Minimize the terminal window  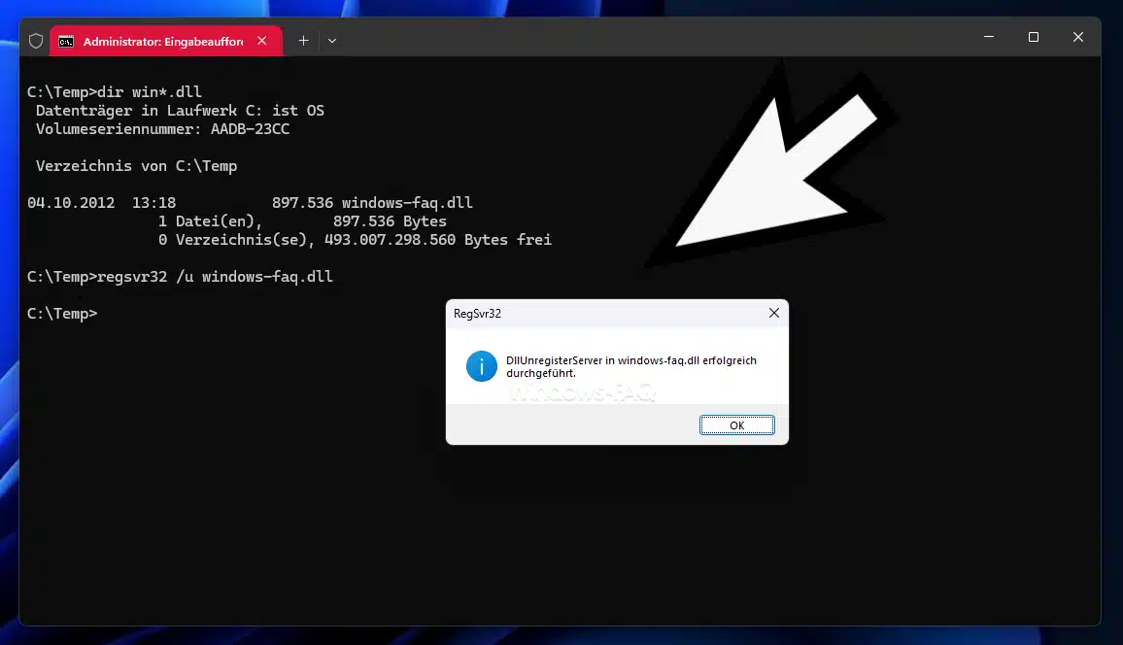click(x=989, y=37)
